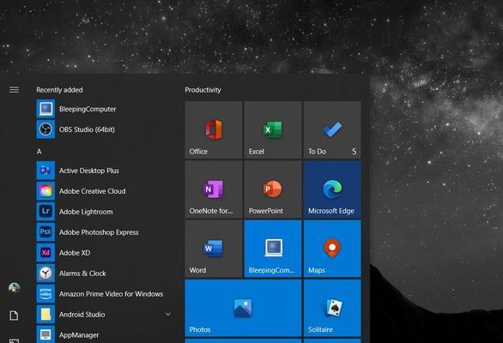Open OneNote for... tile
Viewport: 503px width, 343px height.
click(214, 190)
